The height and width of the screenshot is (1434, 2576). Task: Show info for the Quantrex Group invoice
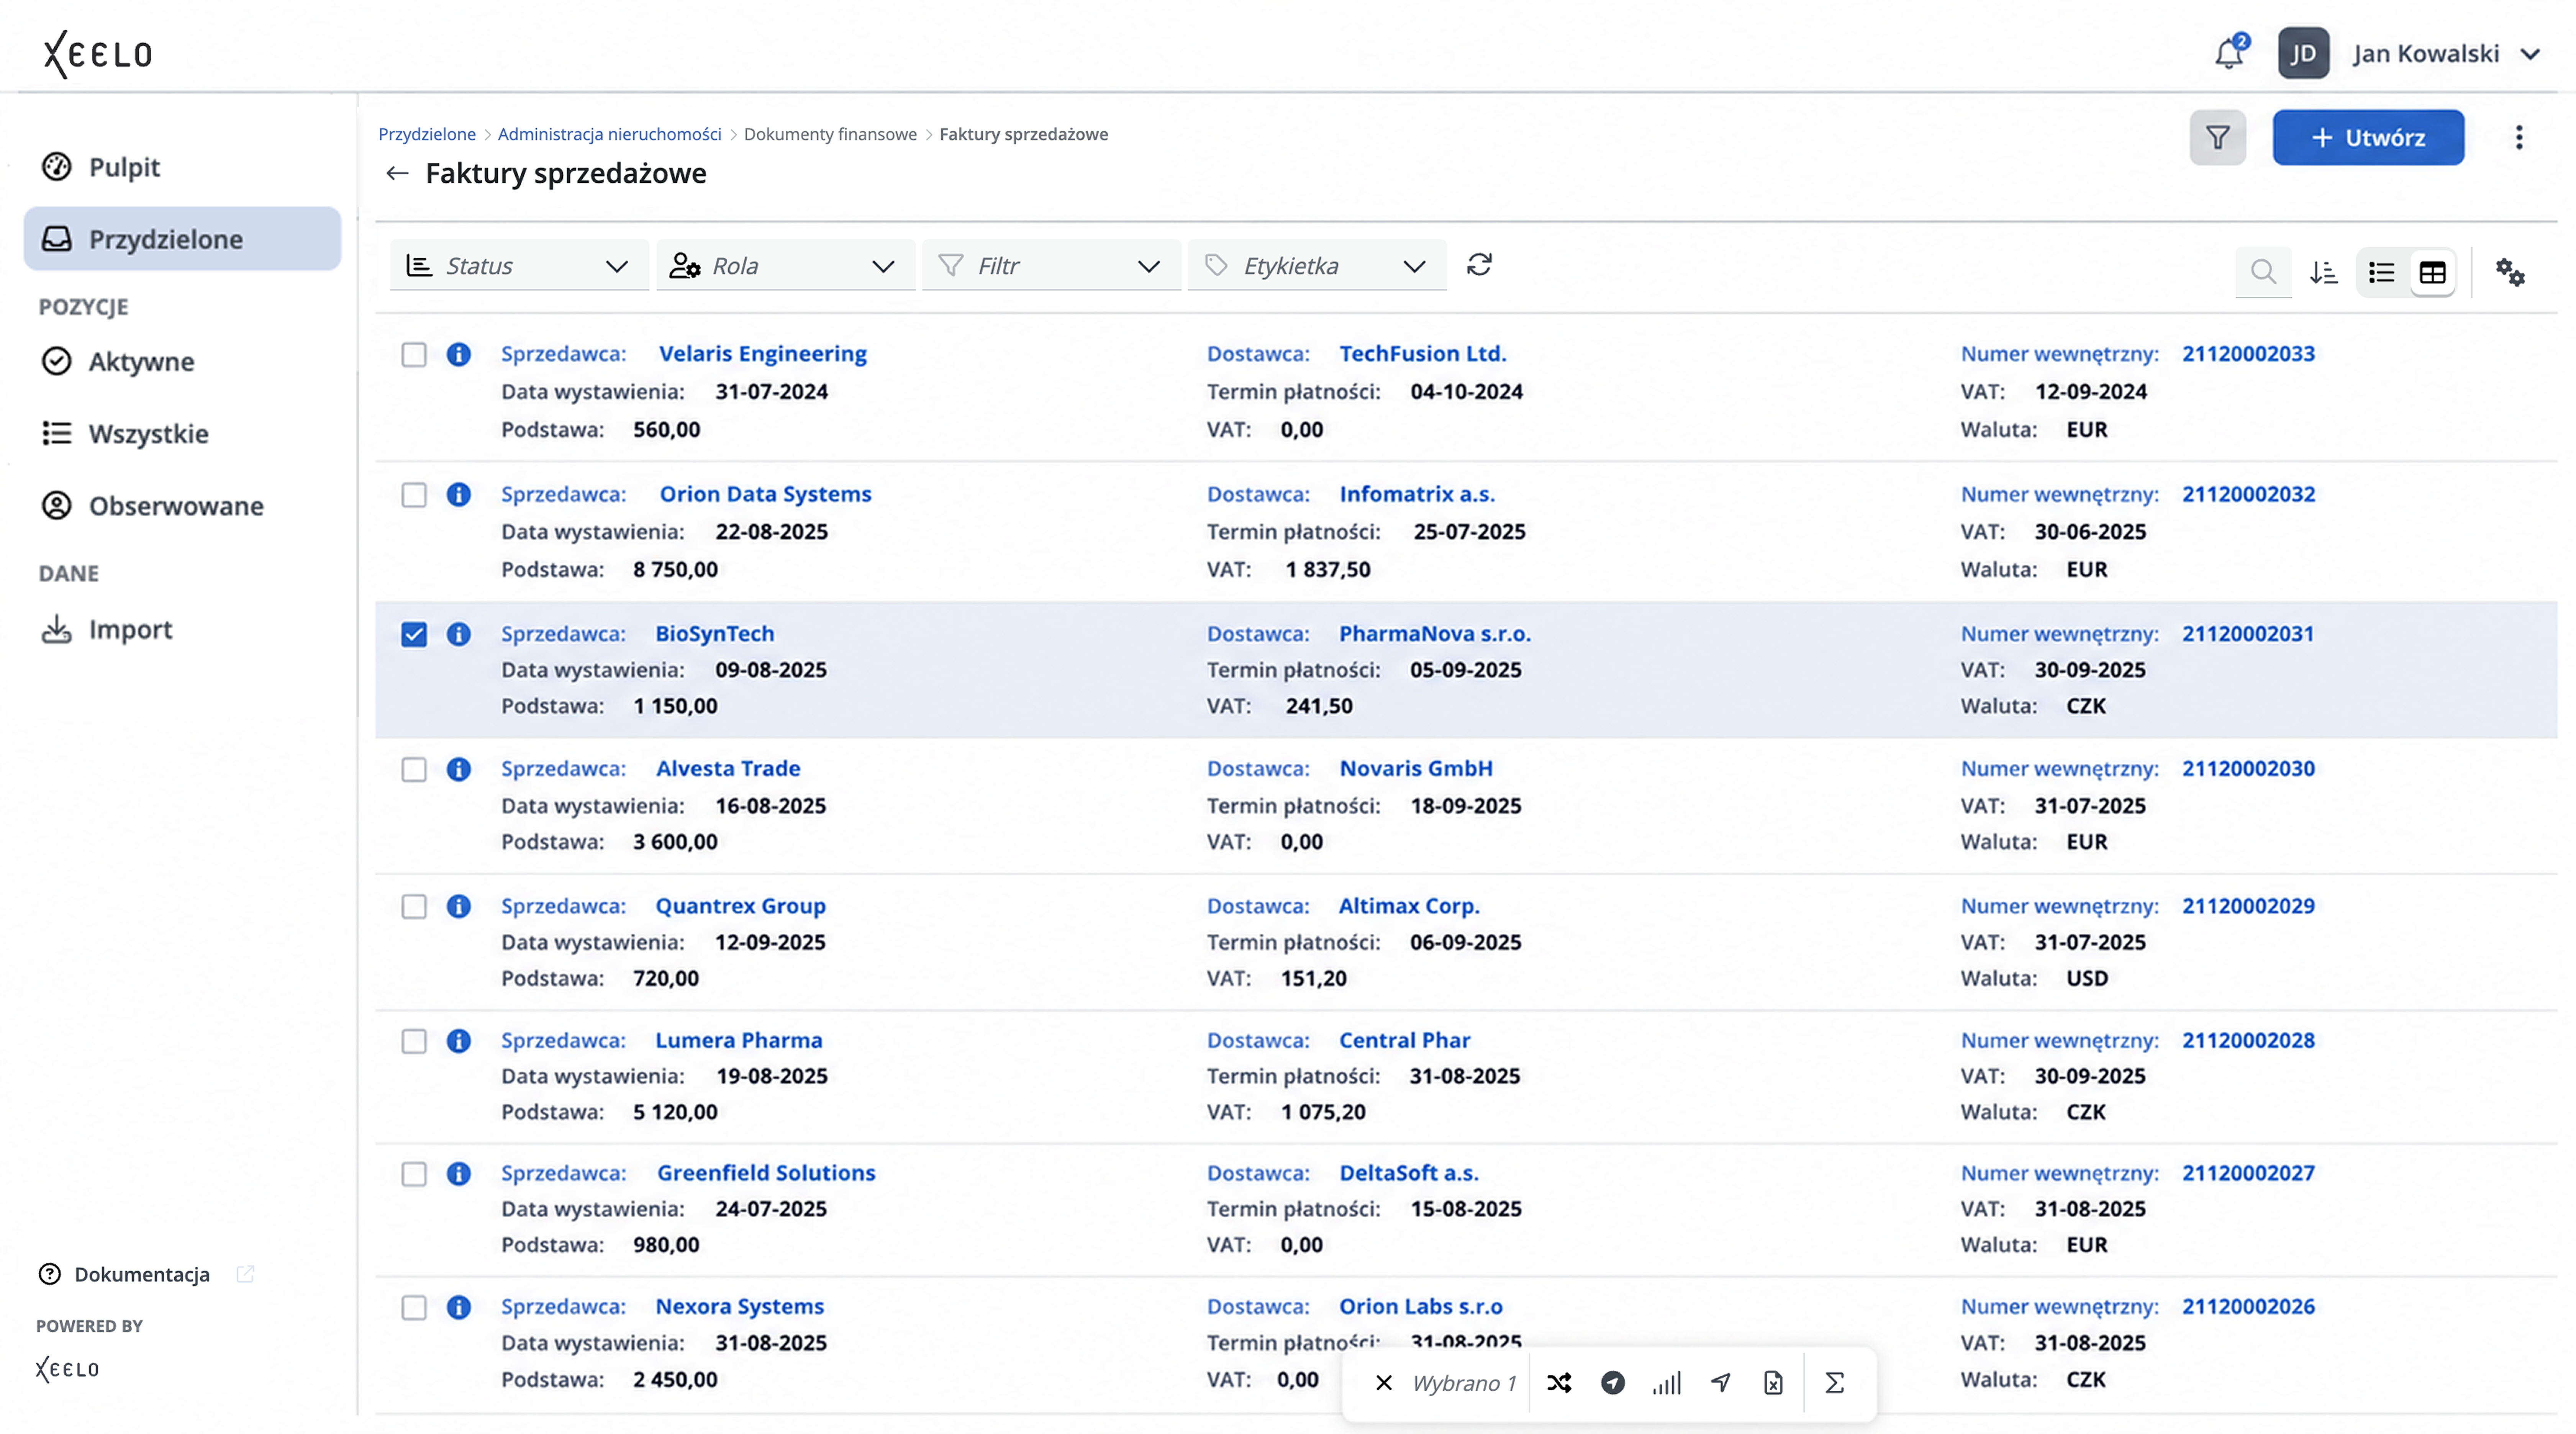point(458,906)
